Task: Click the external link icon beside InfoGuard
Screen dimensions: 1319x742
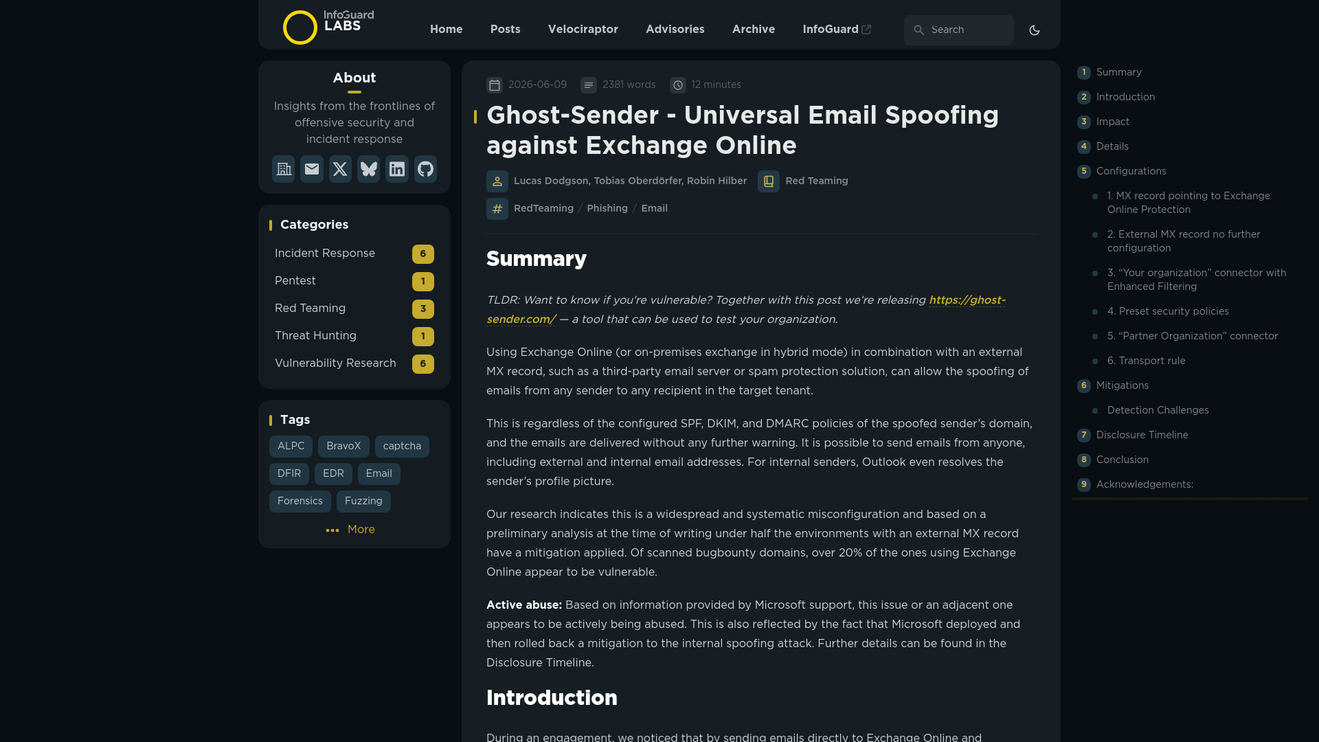Action: (866, 30)
